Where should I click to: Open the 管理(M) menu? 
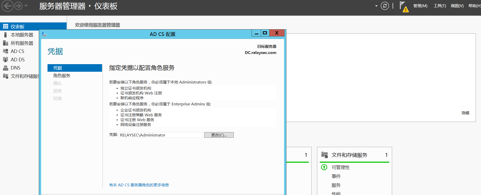420,6
